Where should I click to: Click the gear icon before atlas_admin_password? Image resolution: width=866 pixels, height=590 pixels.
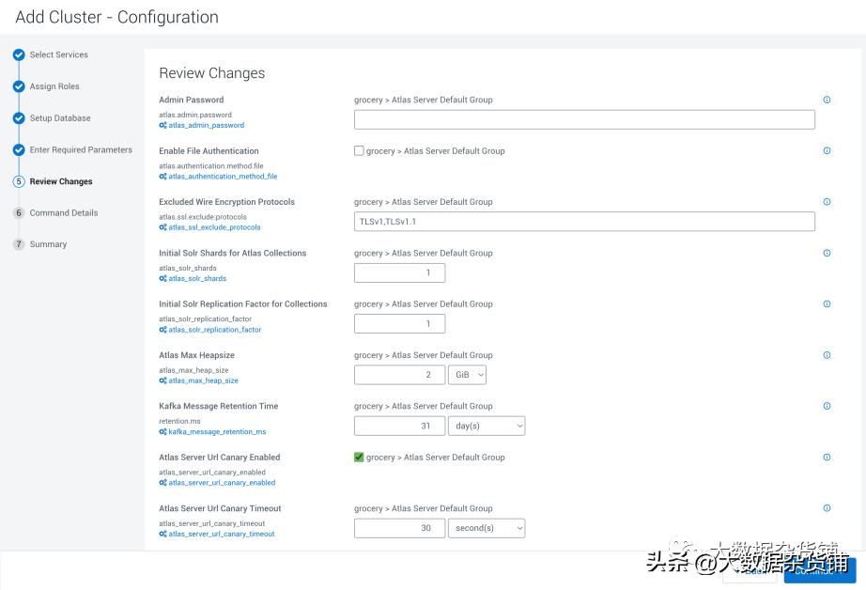[x=163, y=125]
